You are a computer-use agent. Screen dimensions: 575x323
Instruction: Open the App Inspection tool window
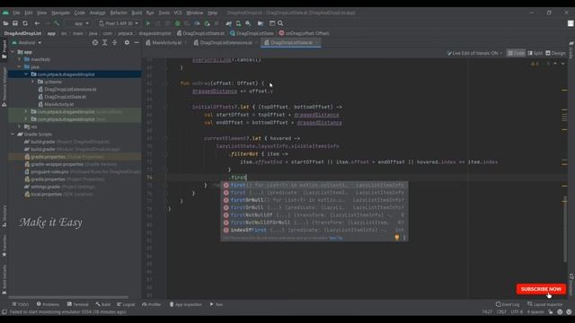186,304
